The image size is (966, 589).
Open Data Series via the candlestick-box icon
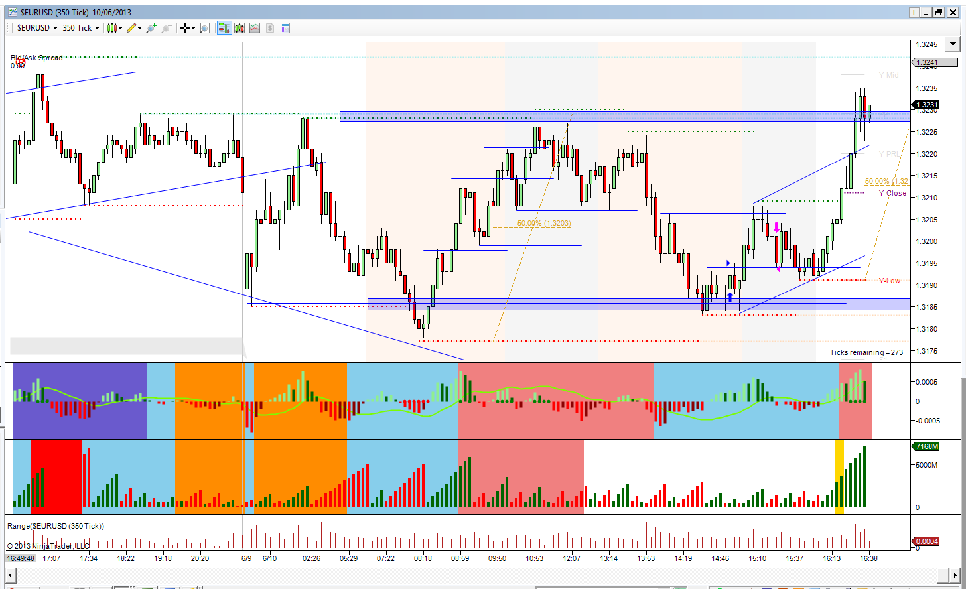(x=240, y=28)
